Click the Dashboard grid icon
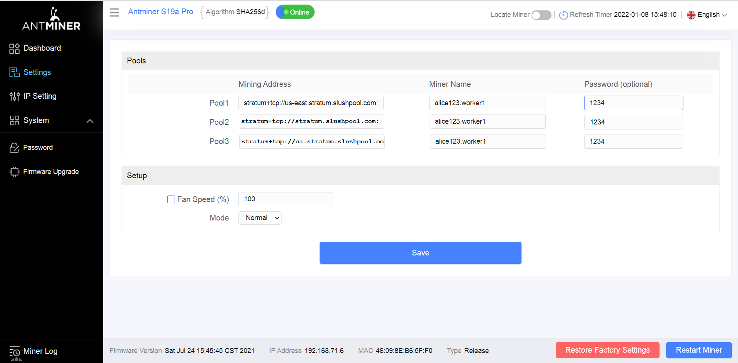Viewport: 738px width, 363px height. tap(14, 48)
